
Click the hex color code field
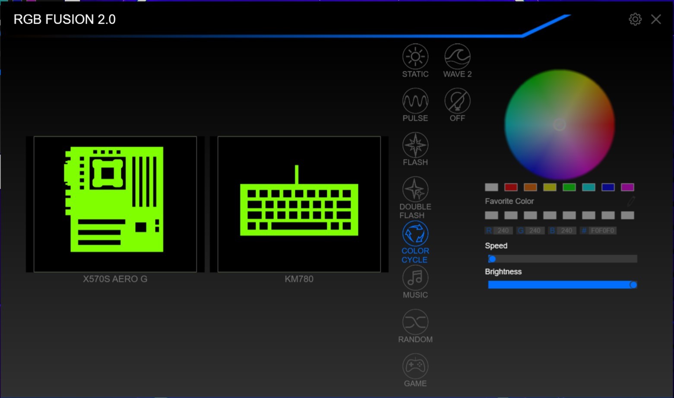pyautogui.click(x=602, y=231)
